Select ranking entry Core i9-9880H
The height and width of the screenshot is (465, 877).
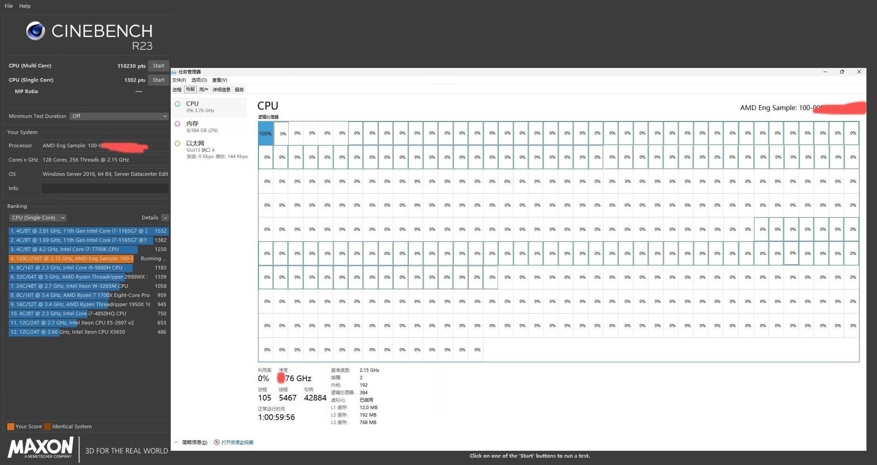click(x=89, y=268)
